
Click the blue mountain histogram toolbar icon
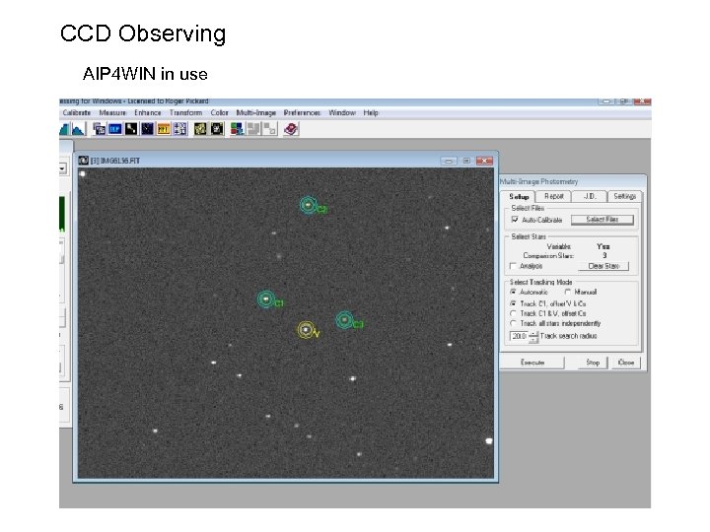[x=78, y=129]
